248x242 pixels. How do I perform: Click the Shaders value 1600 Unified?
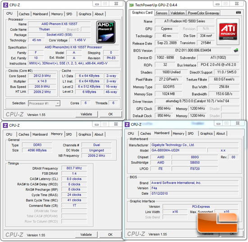pyautogui.click(x=171, y=72)
